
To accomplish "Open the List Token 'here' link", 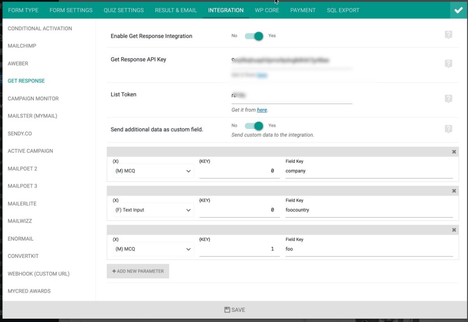I will click(x=262, y=110).
